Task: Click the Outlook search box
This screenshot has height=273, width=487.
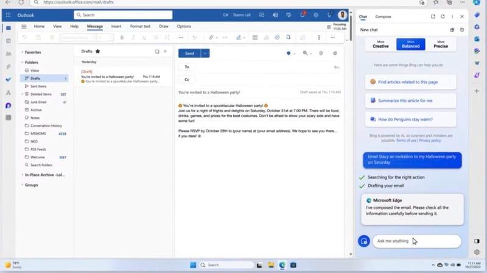Action: coord(123,15)
